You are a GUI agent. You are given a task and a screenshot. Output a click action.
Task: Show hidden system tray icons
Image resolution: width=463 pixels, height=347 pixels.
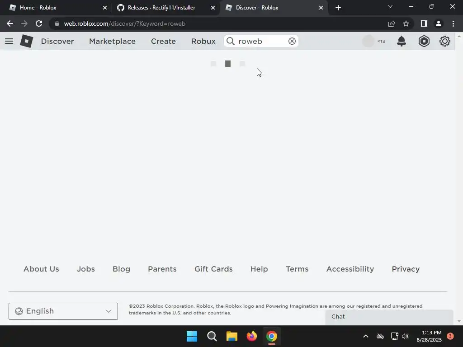pos(365,336)
